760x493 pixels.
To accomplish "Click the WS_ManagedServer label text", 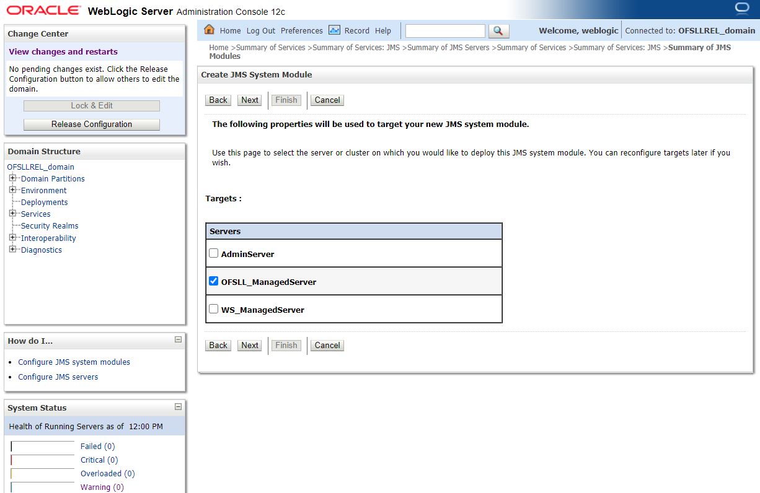I will click(x=262, y=310).
